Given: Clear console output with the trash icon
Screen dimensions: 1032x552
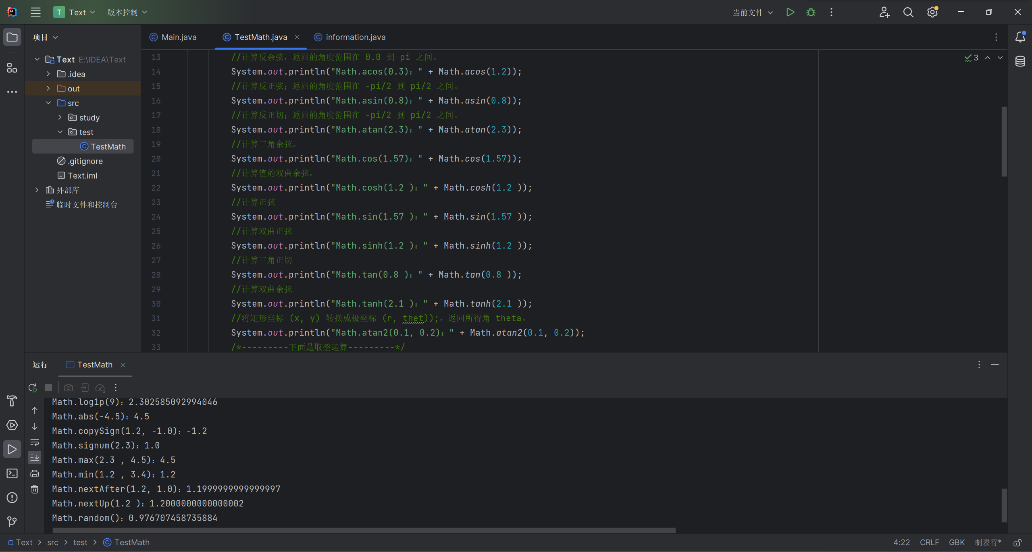Looking at the screenshot, I should 35,489.
